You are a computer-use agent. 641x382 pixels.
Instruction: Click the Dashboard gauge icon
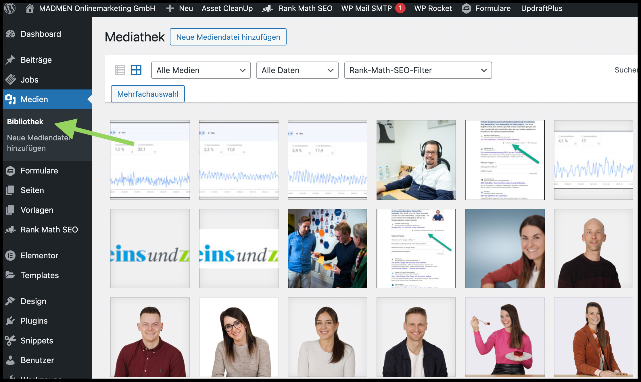(10, 34)
